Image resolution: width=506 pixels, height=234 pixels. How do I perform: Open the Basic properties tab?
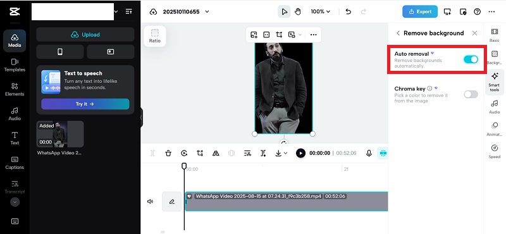[495, 35]
